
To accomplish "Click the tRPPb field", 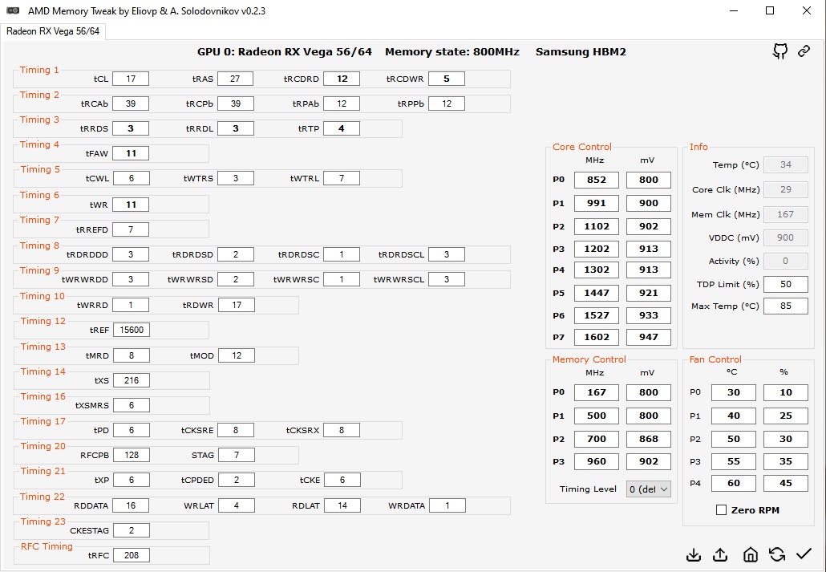I will [447, 103].
